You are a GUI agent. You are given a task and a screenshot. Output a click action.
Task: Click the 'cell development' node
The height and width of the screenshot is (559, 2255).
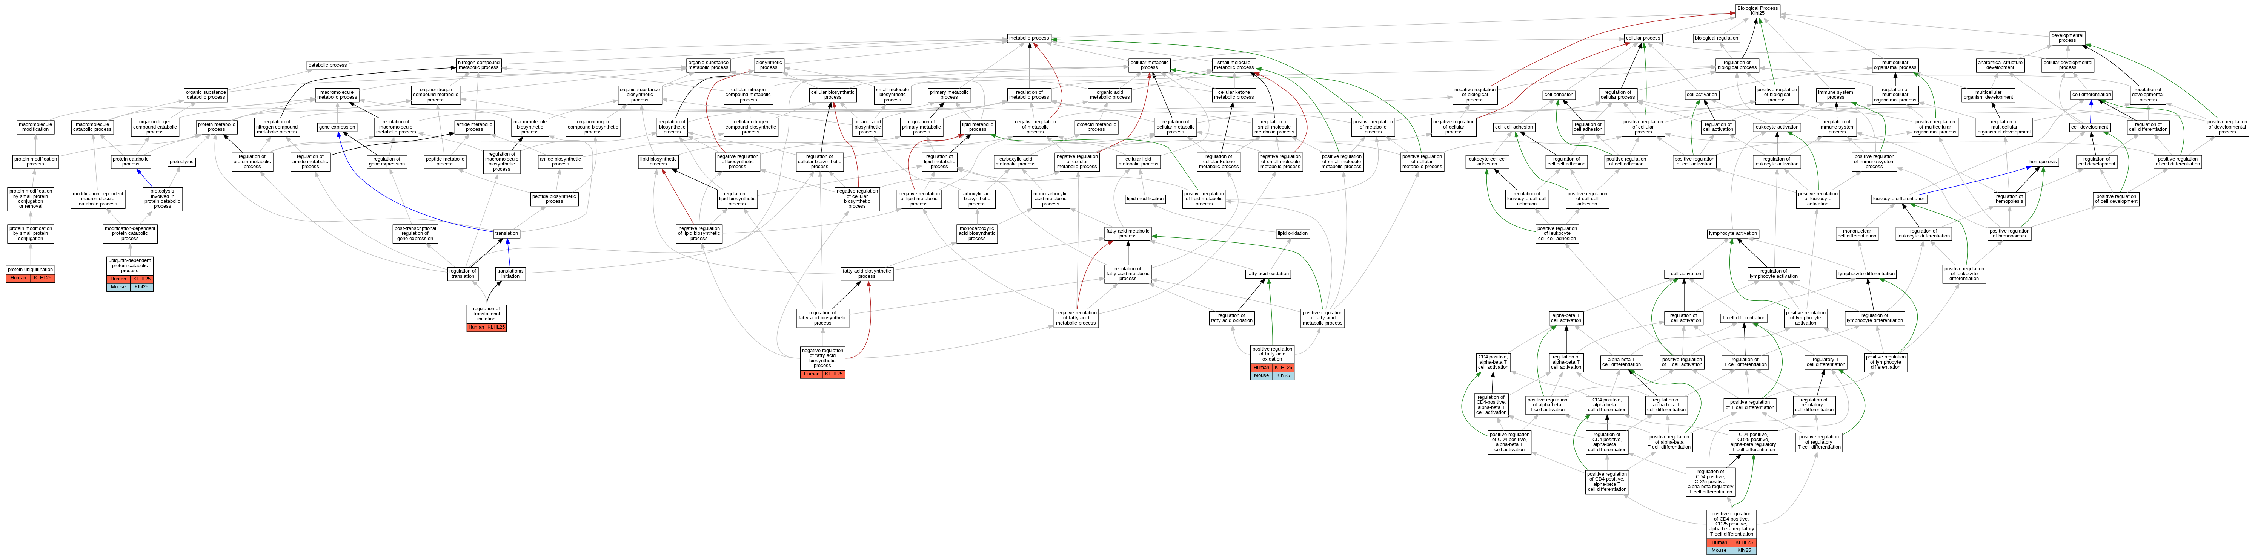click(2089, 128)
